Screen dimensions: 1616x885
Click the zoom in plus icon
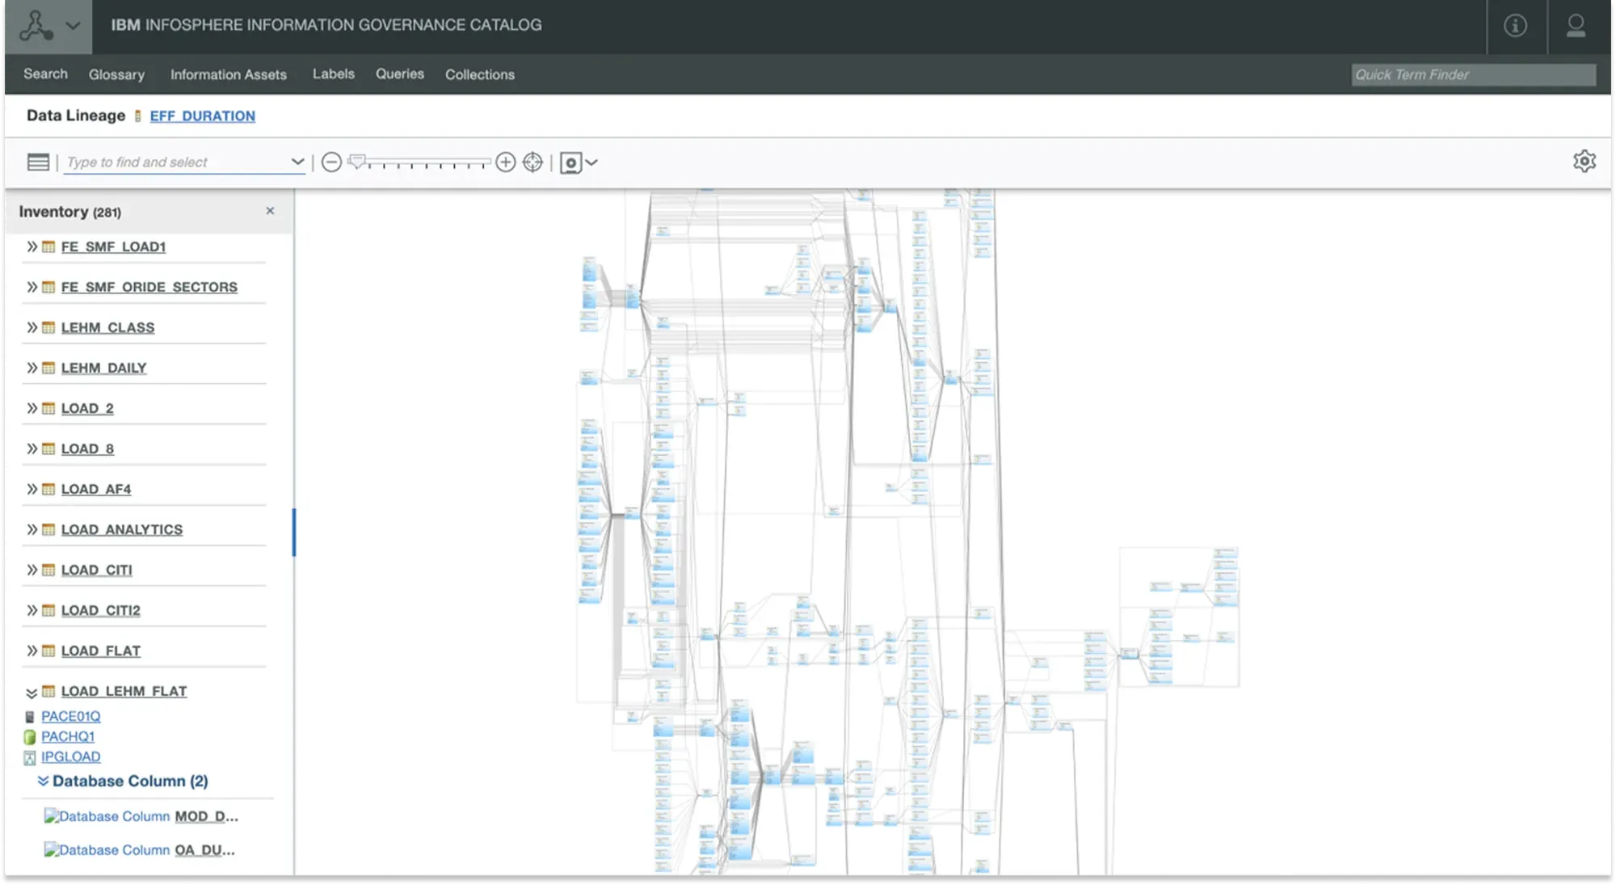coord(506,162)
